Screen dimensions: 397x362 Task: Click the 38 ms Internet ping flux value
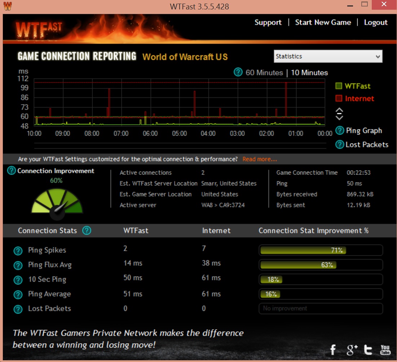pos(211,263)
